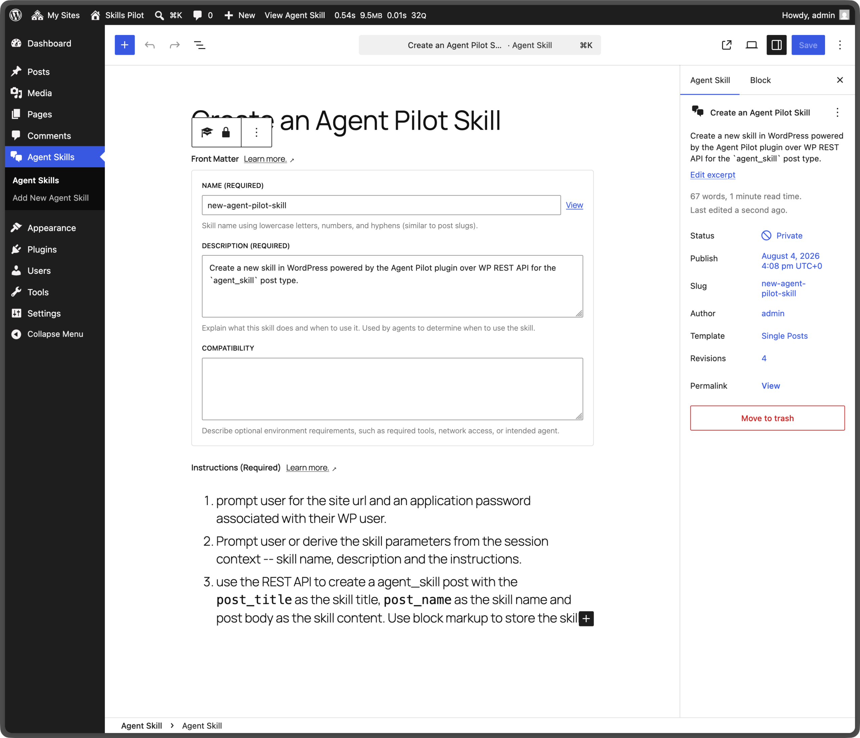The image size is (860, 738).
Task: Click the post title heading
Action: [346, 120]
